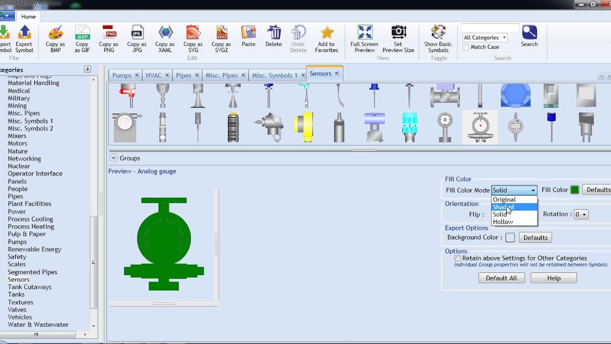Viewport: 611px width, 344px height.
Task: Click tab strip scroll left arrow
Action: [x=601, y=76]
